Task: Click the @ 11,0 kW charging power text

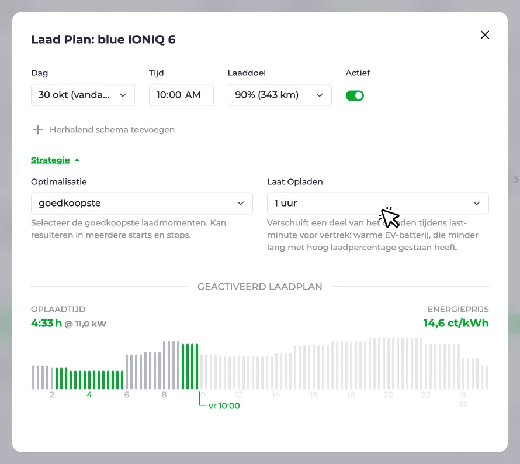Action: click(85, 324)
